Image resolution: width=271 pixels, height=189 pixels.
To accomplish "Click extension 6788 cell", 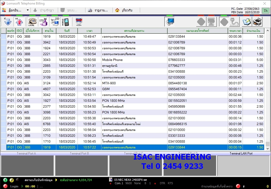I will [x=49, y=124].
